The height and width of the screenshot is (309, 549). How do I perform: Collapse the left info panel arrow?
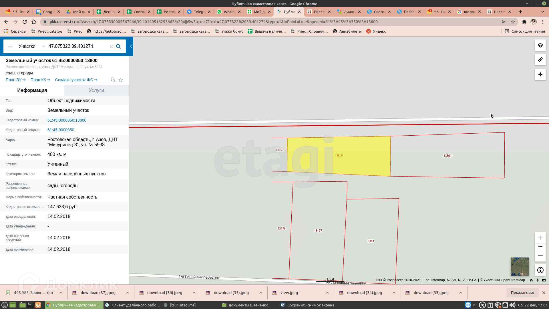(131, 46)
